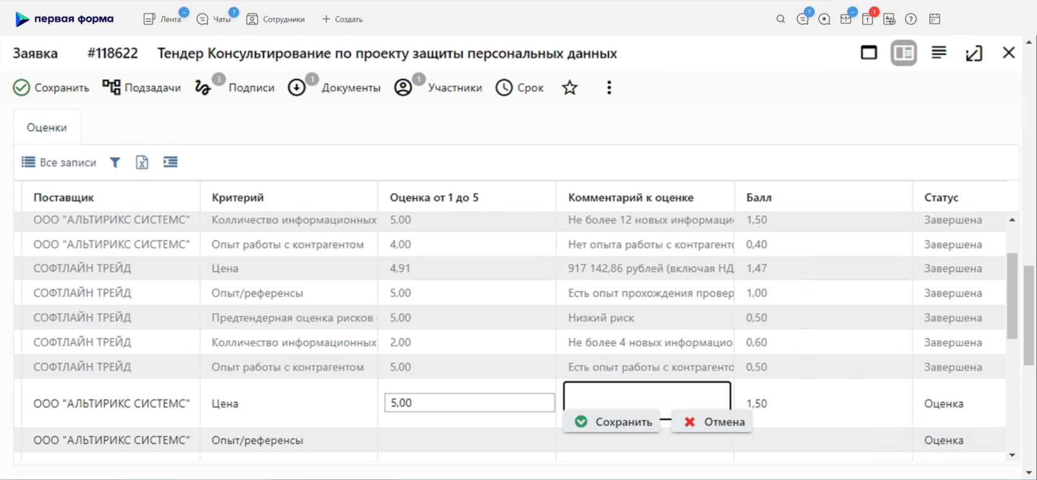The image size is (1037, 480).
Task: Save the request with Сохранить at the top
Action: [51, 88]
